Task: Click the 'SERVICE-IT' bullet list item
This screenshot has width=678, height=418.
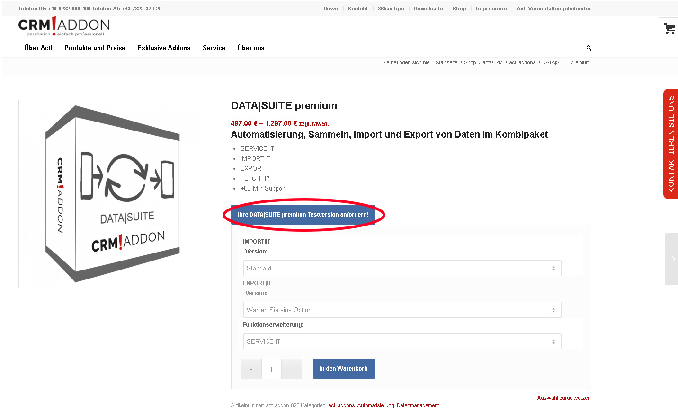Action: tap(257, 148)
